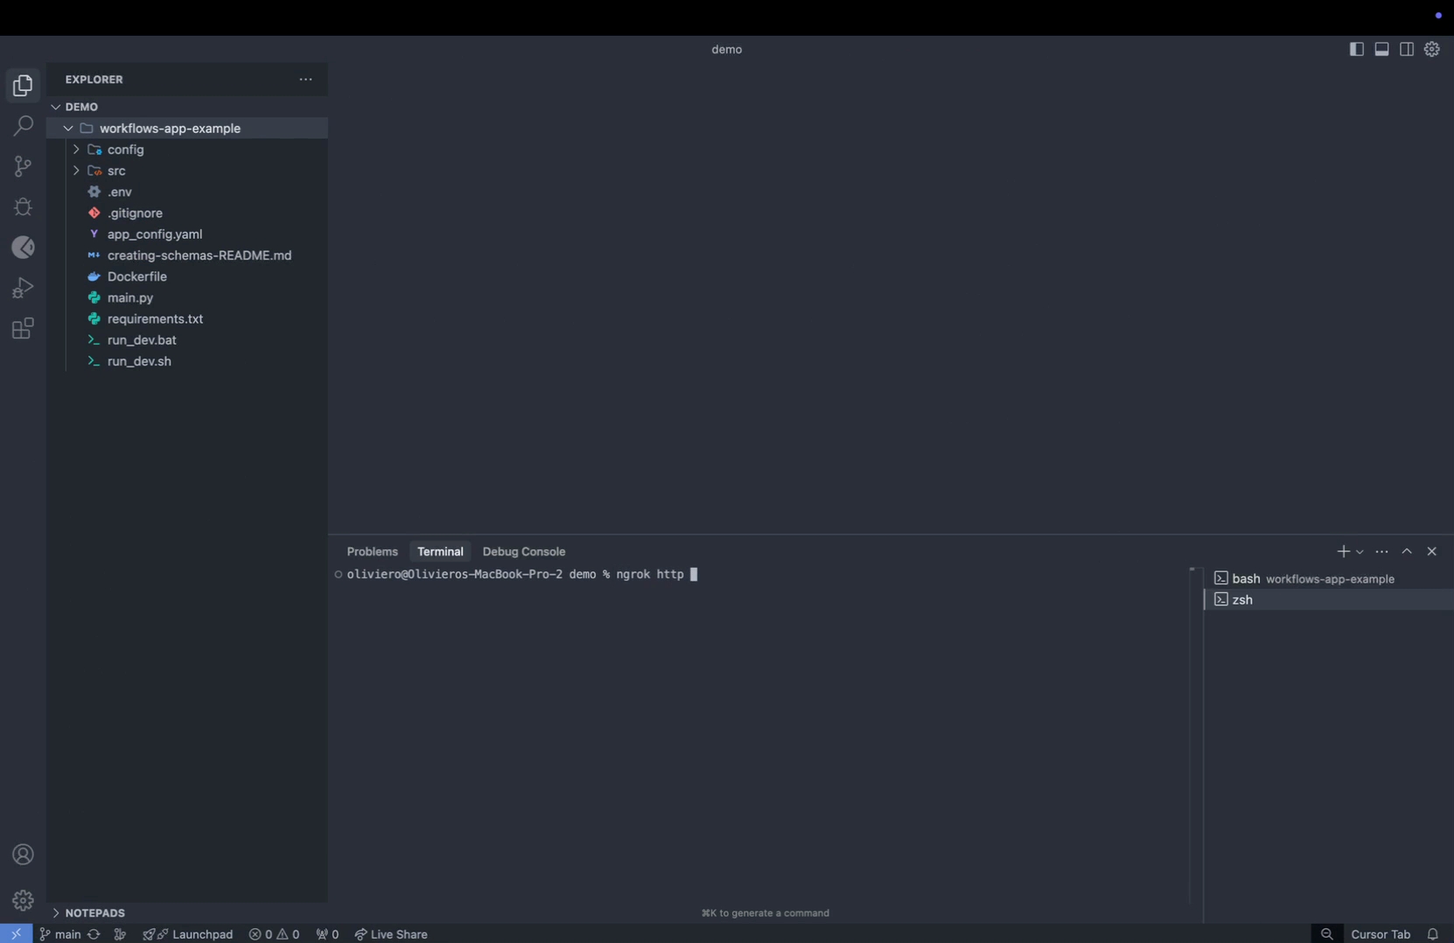
Task: Click the new terminal plus icon
Action: [1343, 551]
